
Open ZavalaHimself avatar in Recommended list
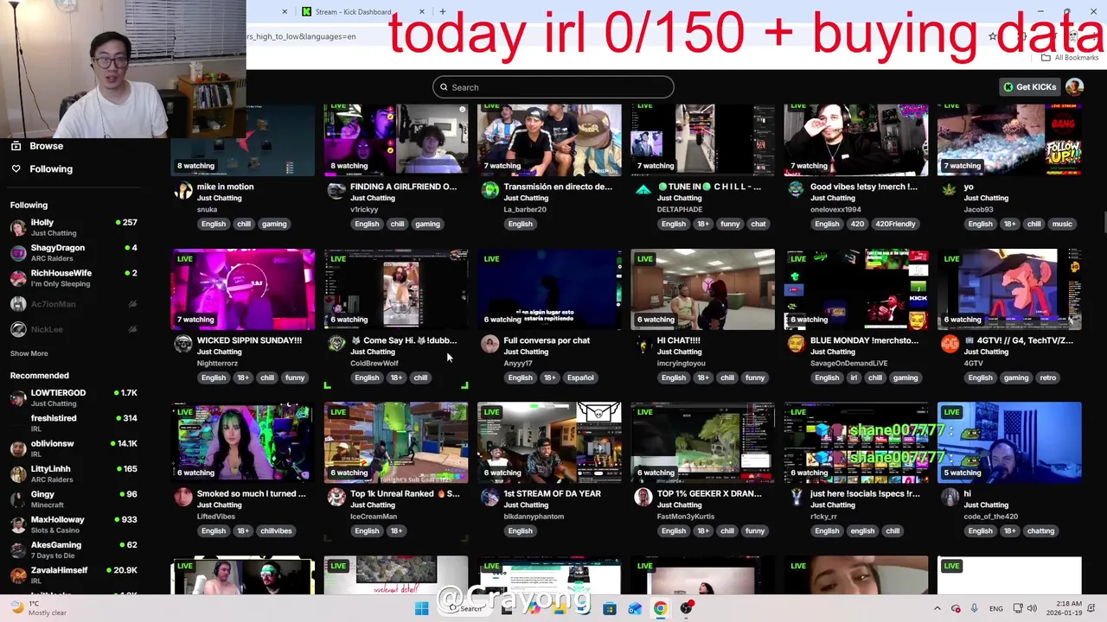pos(18,575)
